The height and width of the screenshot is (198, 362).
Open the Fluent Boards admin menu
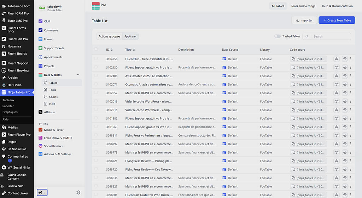click(x=17, y=54)
